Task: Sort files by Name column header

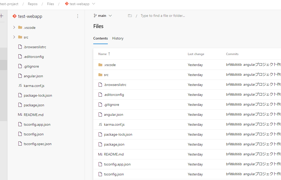Action: [102, 54]
